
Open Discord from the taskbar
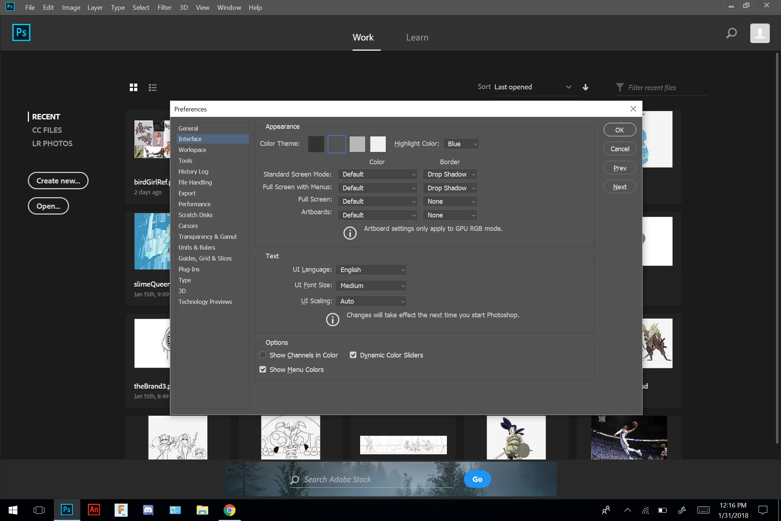click(148, 510)
